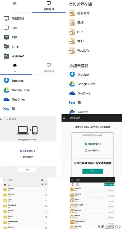Tap box logo below the 云 tab
This screenshot has width=122, height=229.
[x=6, y=109]
